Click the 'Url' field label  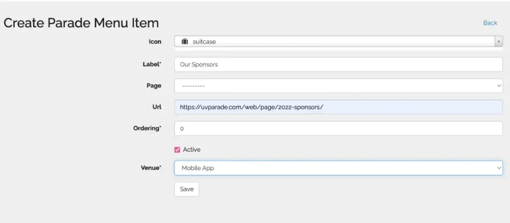point(156,107)
